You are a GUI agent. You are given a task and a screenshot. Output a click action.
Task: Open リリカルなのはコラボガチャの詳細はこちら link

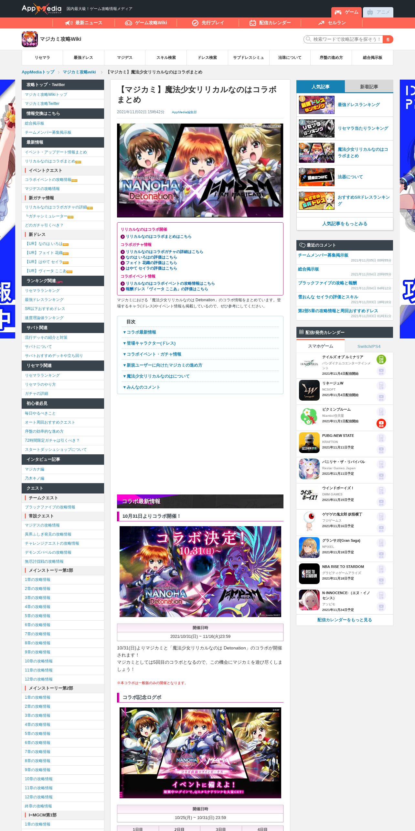click(165, 252)
